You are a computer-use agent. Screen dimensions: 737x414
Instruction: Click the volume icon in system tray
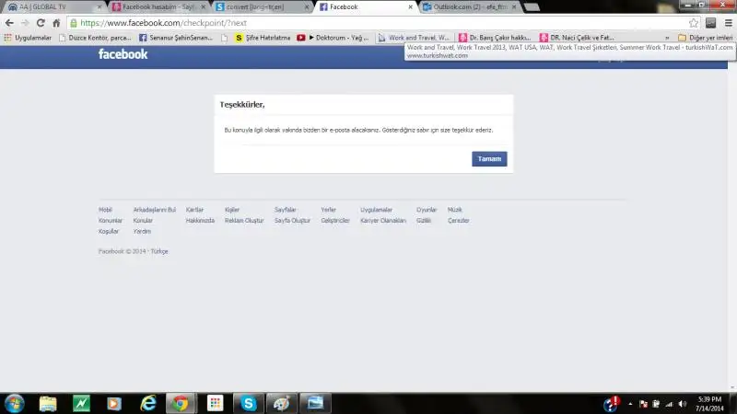[x=681, y=403]
